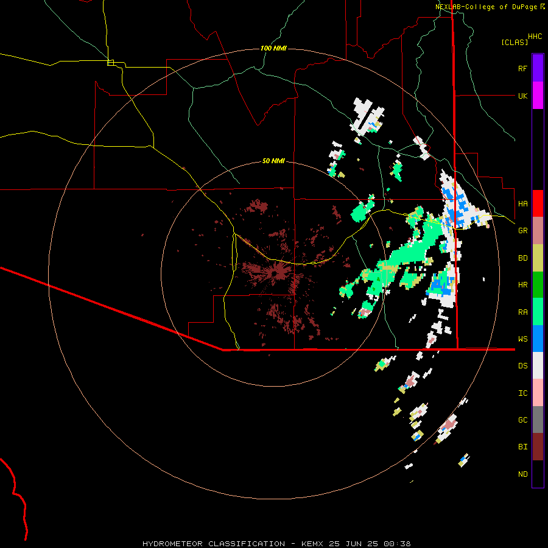548x548 pixels.
Task: Click the UK magenta legend swatch
Action: [538, 96]
